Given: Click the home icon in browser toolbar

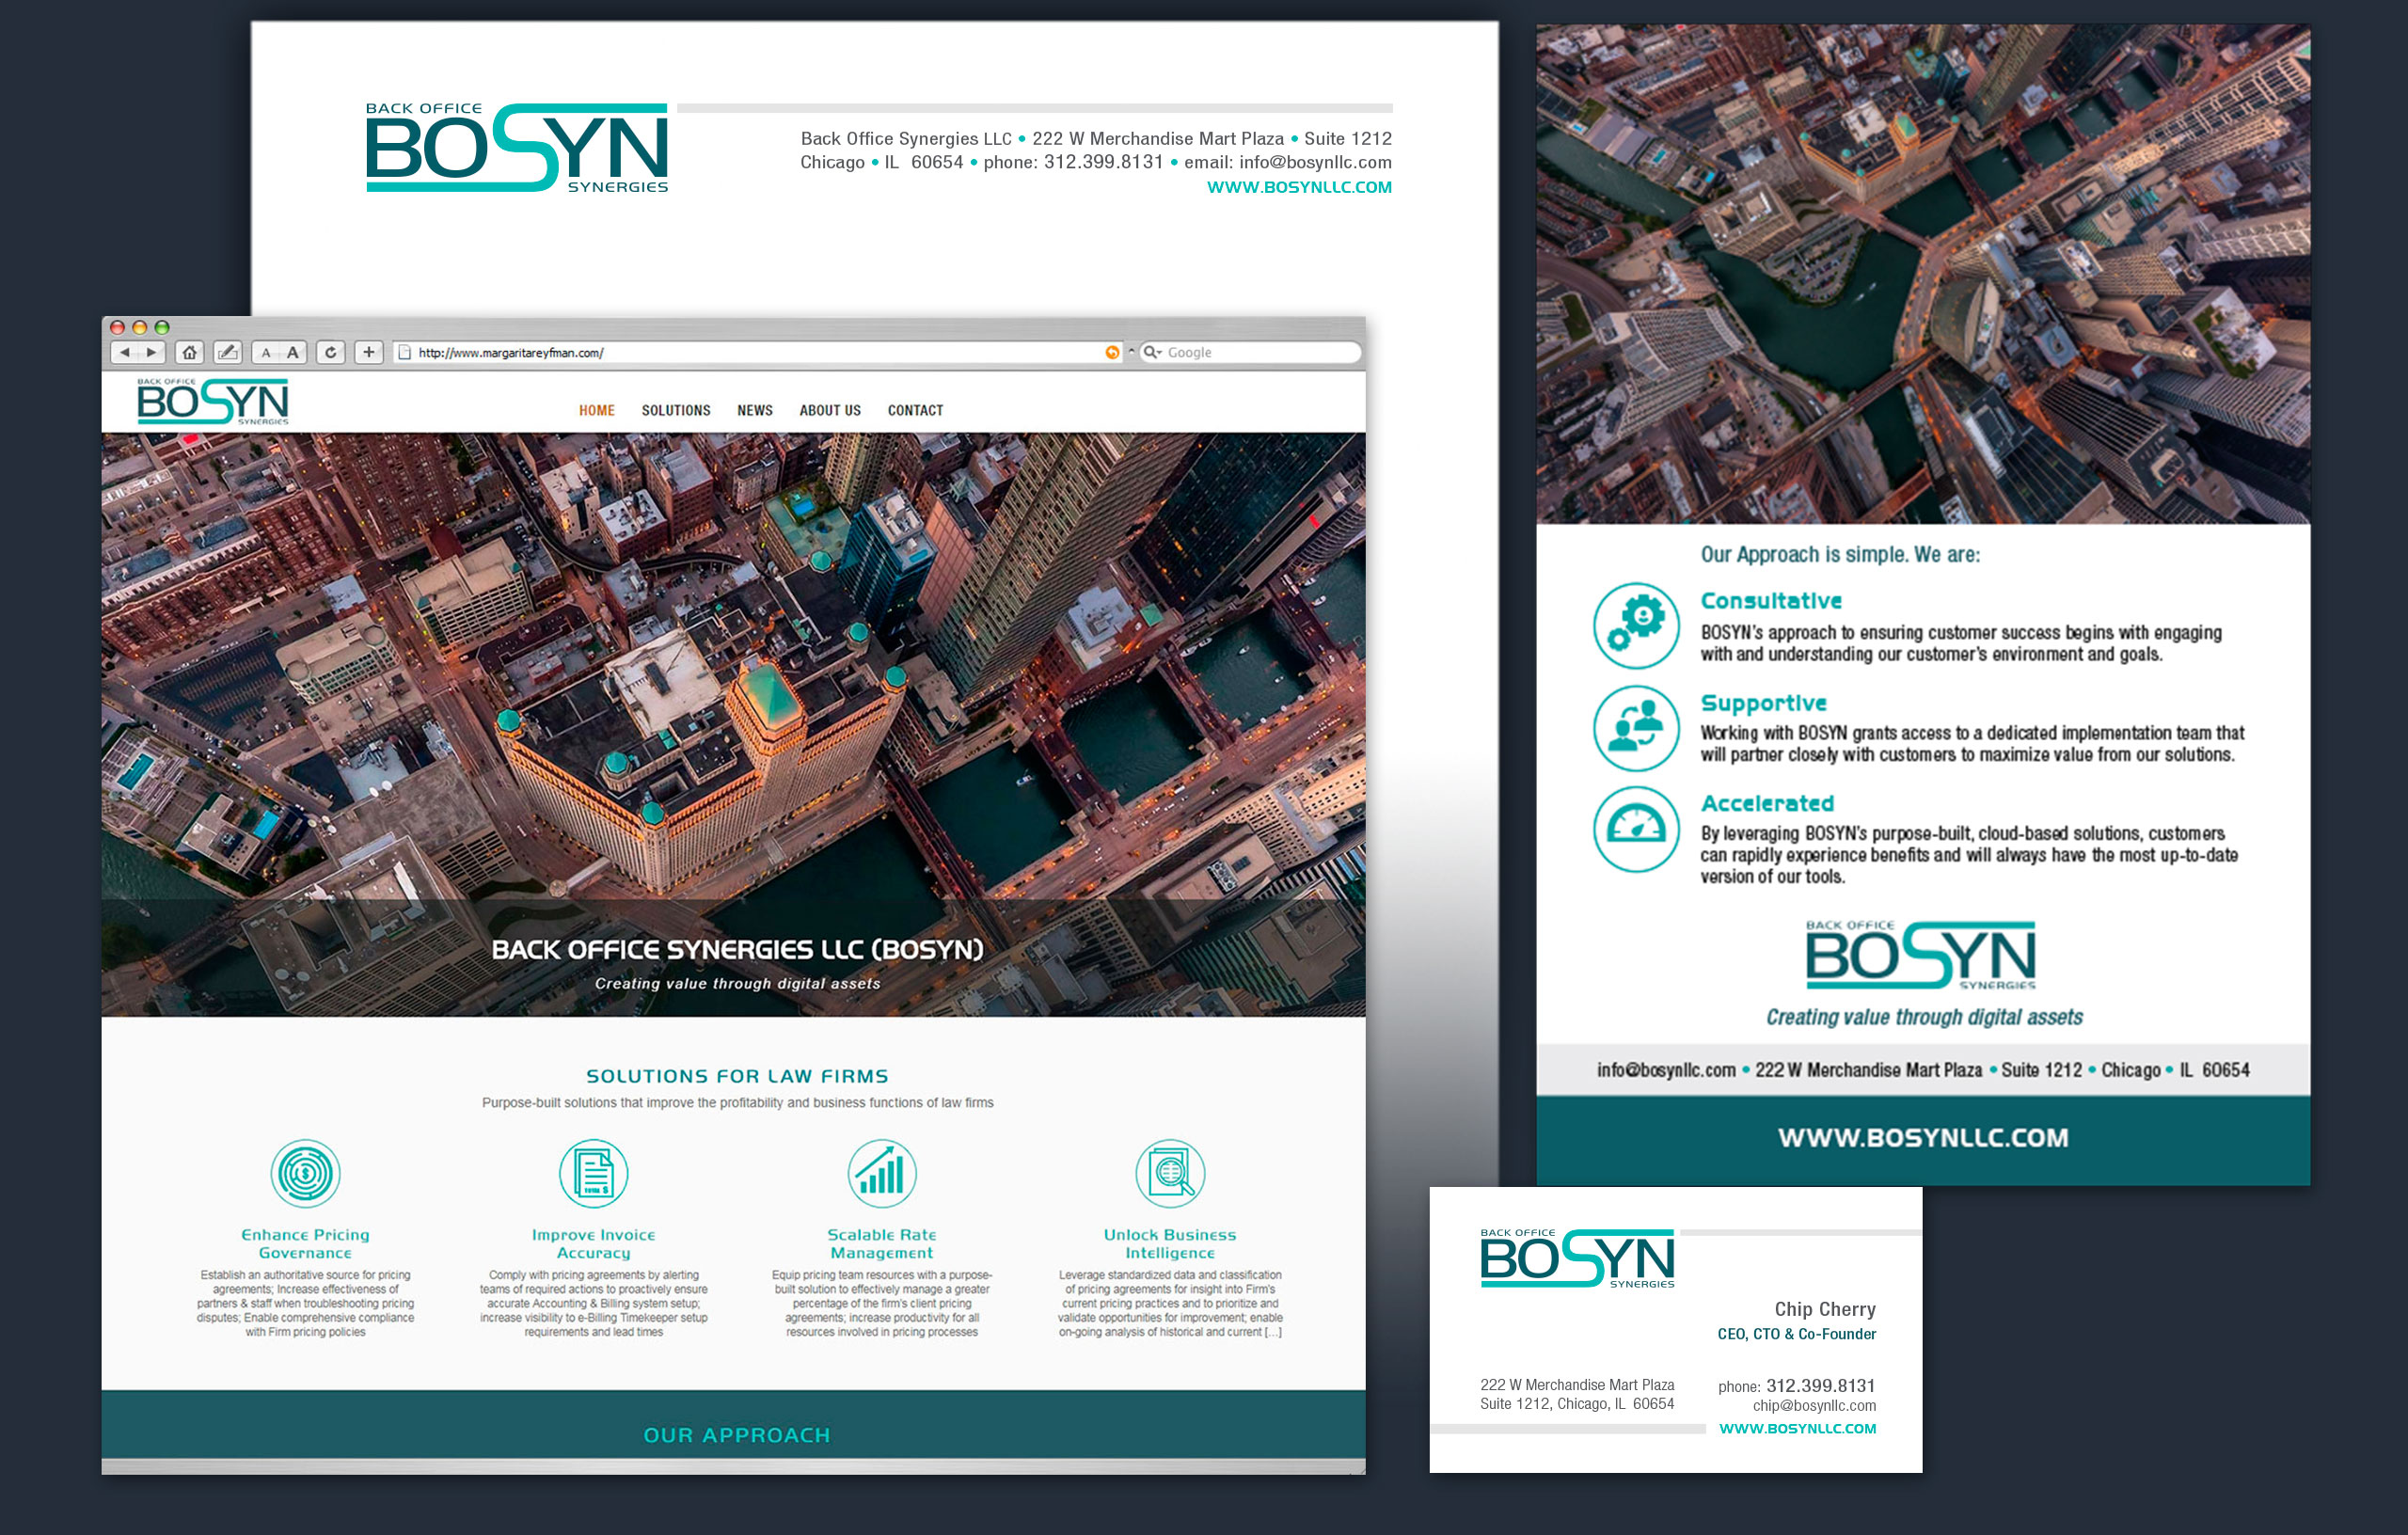Looking at the screenshot, I should pos(189,352).
